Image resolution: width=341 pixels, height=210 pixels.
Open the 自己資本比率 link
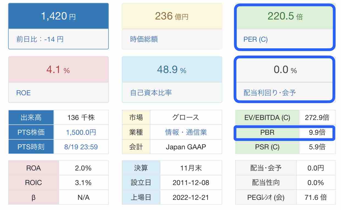(x=151, y=93)
